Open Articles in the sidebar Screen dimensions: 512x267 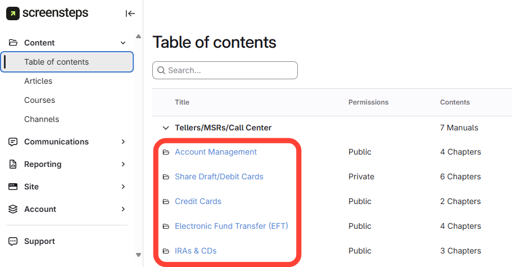click(38, 81)
